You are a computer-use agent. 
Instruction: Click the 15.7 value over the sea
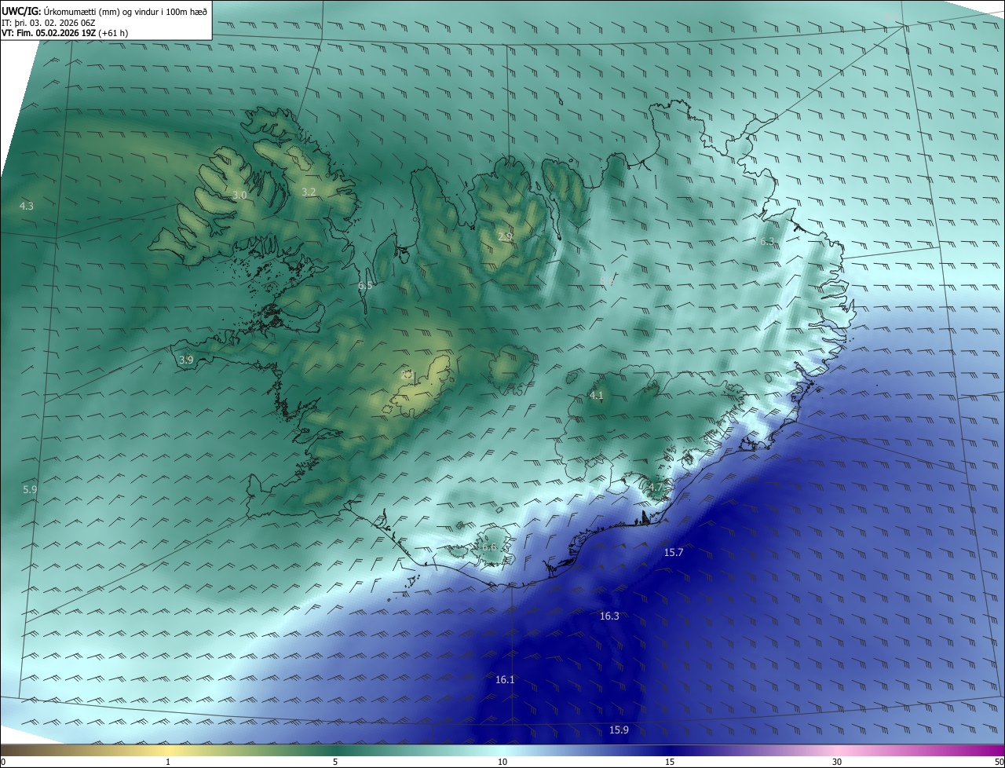[x=674, y=553]
